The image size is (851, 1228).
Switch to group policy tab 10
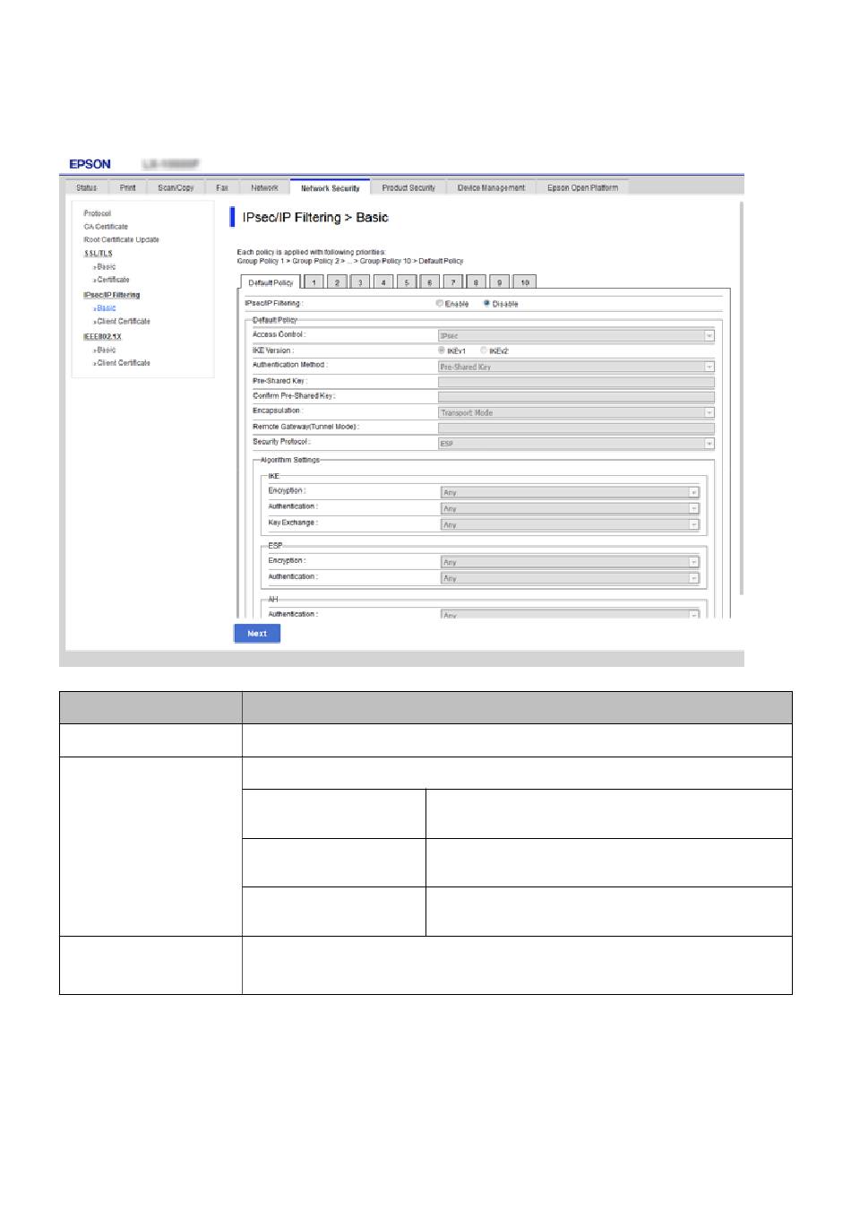pyautogui.click(x=525, y=282)
